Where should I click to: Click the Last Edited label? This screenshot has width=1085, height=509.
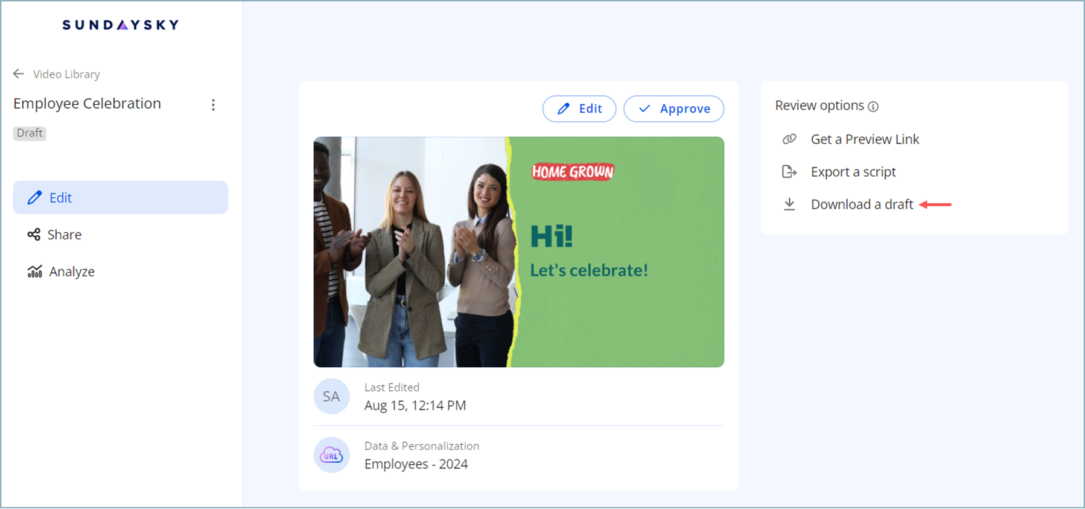[392, 387]
